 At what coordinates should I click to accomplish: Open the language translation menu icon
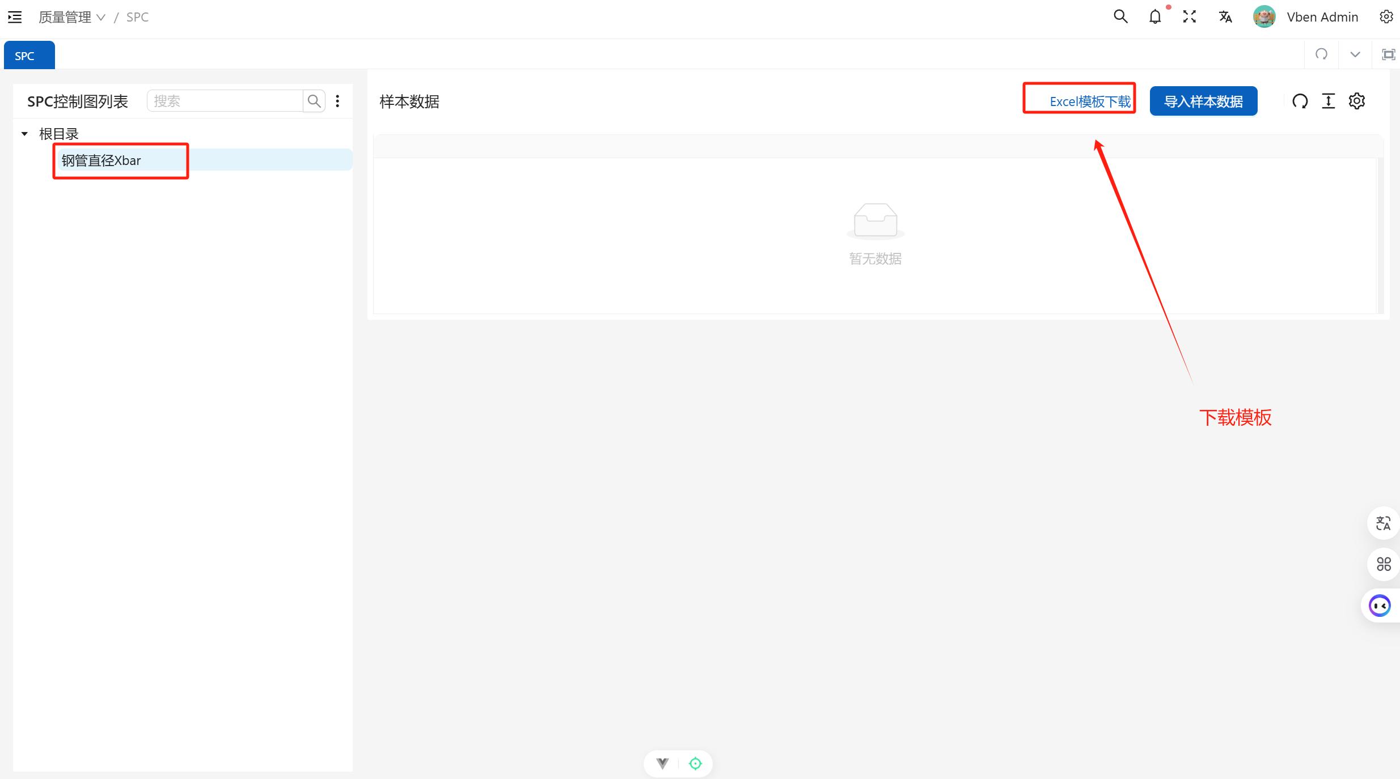point(1225,17)
